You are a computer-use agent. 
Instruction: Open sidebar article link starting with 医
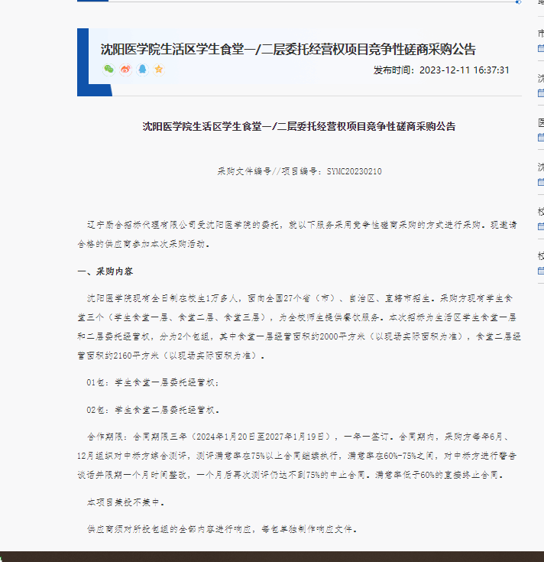point(541,123)
